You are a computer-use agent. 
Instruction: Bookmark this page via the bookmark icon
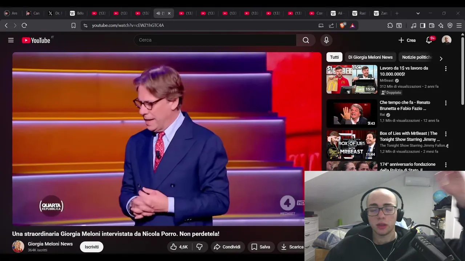click(73, 25)
